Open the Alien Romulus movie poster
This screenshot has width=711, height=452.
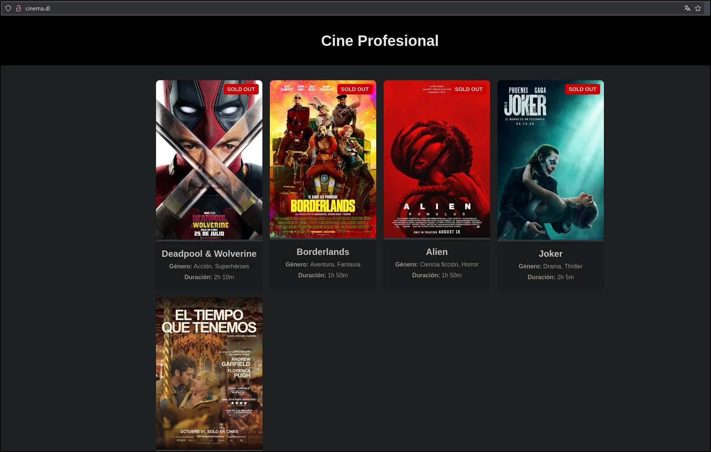[x=437, y=159]
